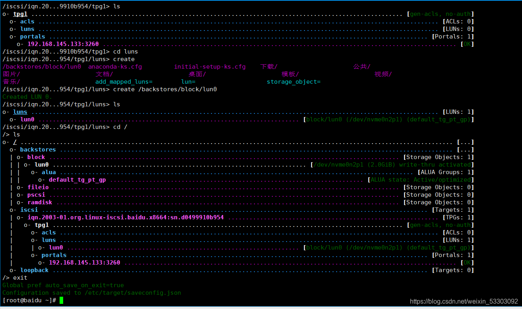Image resolution: width=522 pixels, height=309 pixels.
Task: Click the '[Targets: 0]' value
Action: point(453,270)
